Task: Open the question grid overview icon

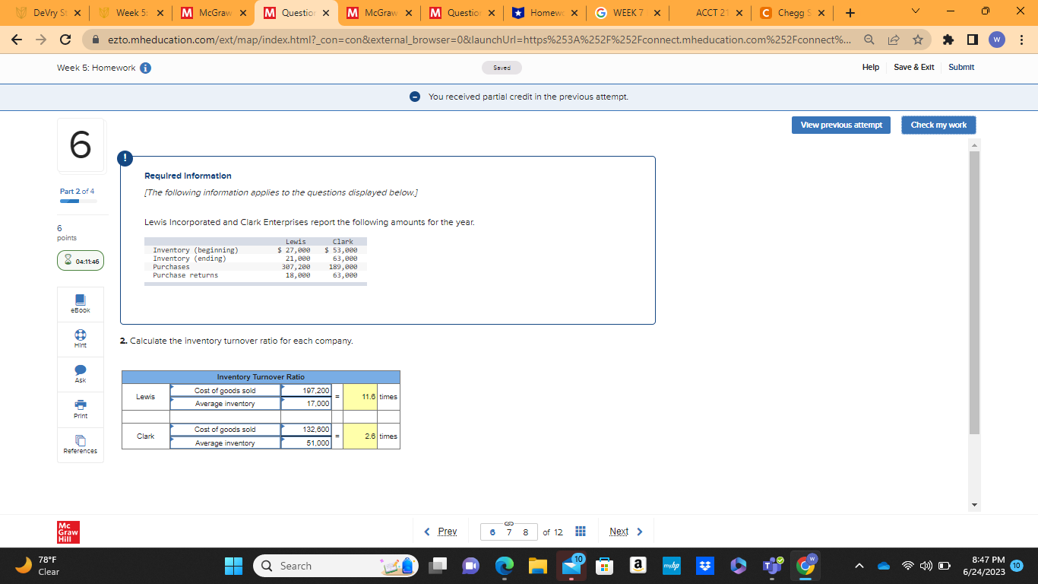Action: [x=580, y=531]
